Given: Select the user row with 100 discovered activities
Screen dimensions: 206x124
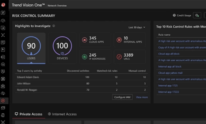Looking at the screenshot, I should coord(81,77).
